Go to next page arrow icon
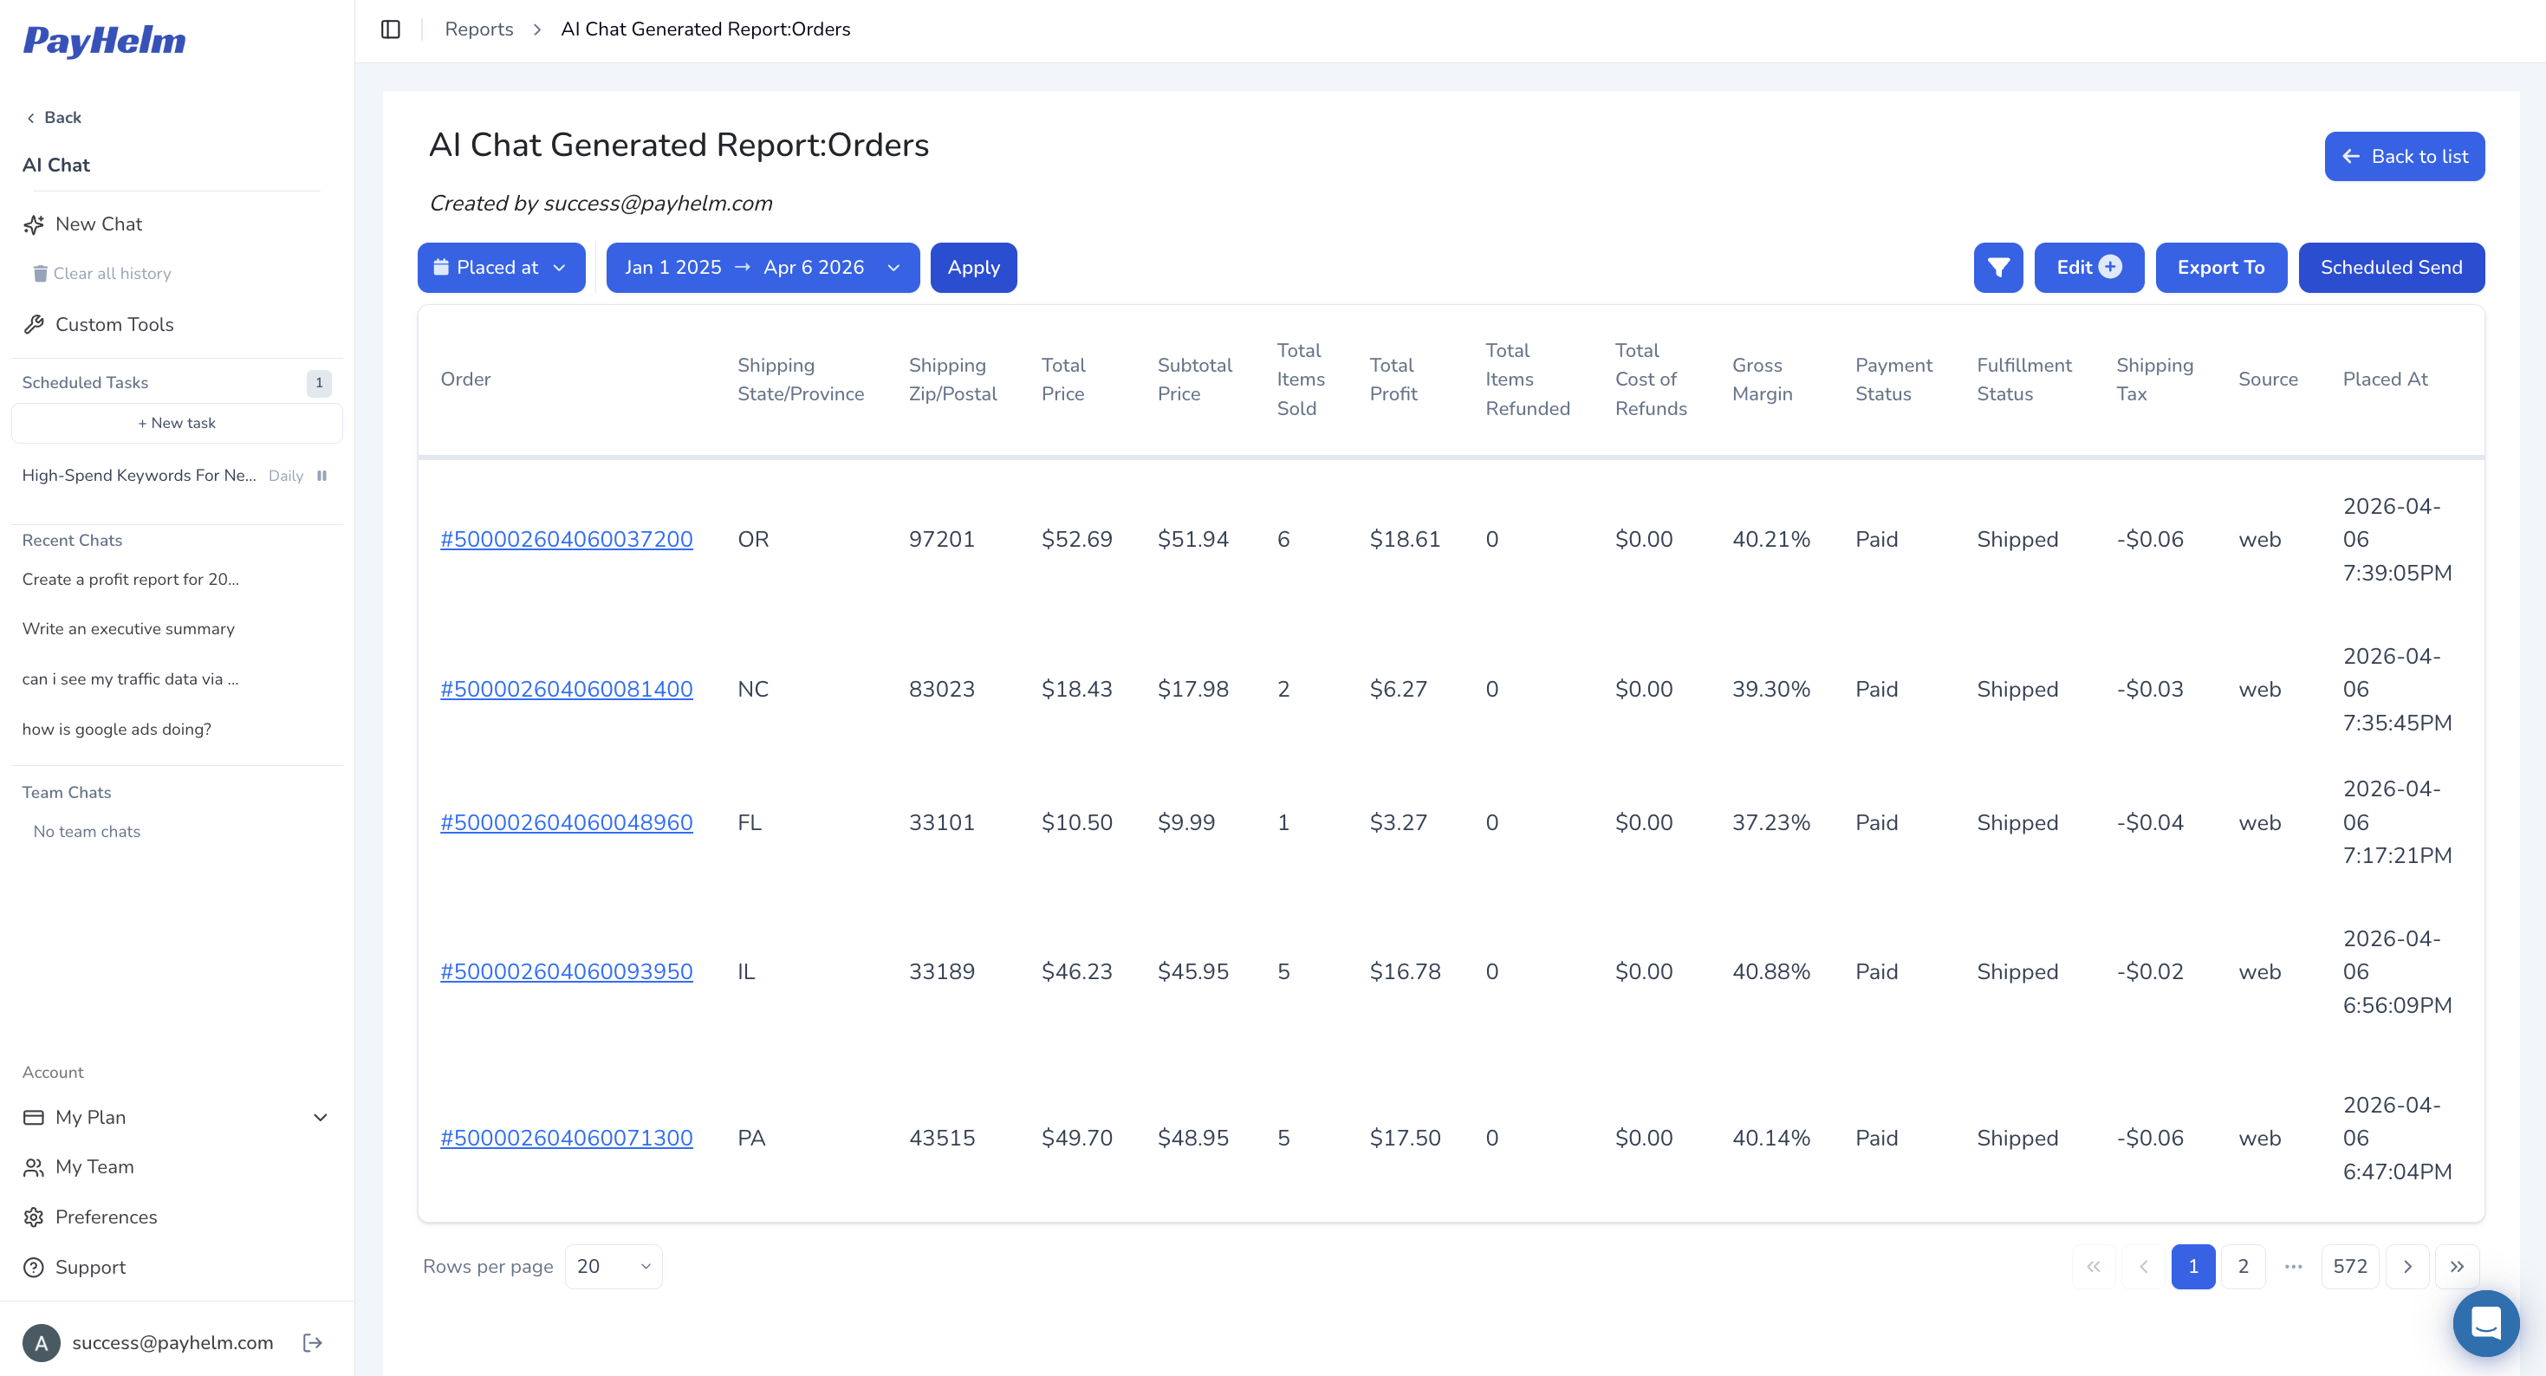 pos(2406,1266)
